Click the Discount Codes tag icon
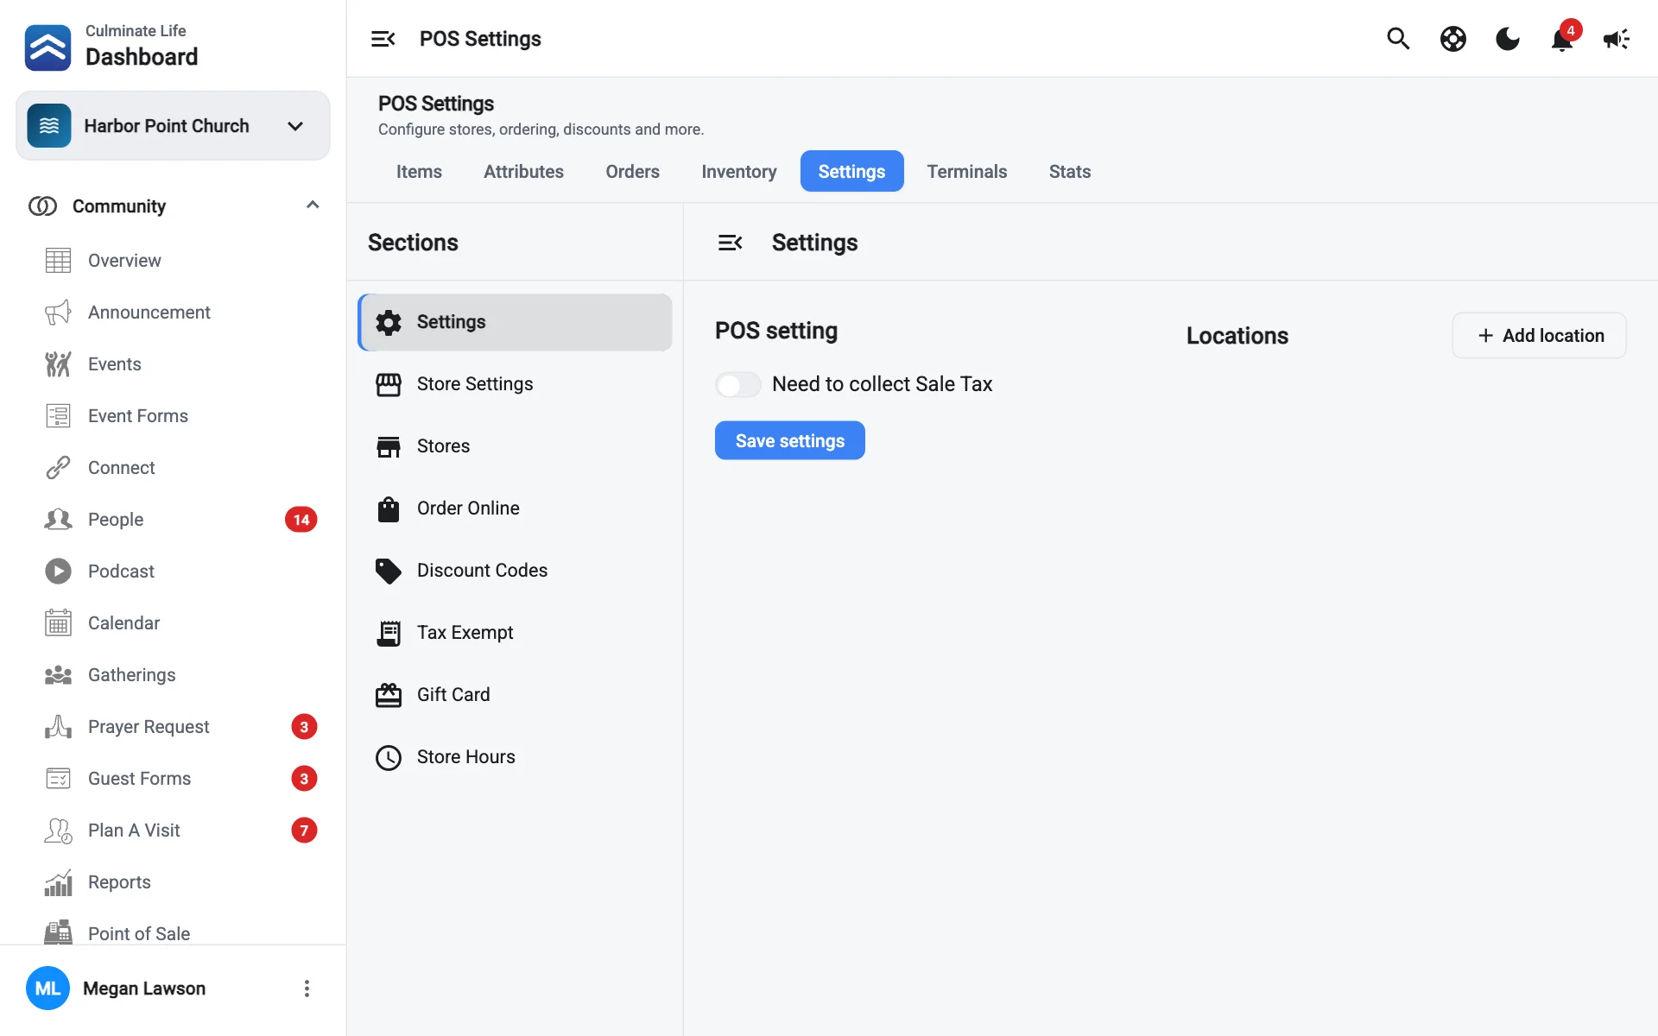 pyautogui.click(x=389, y=571)
